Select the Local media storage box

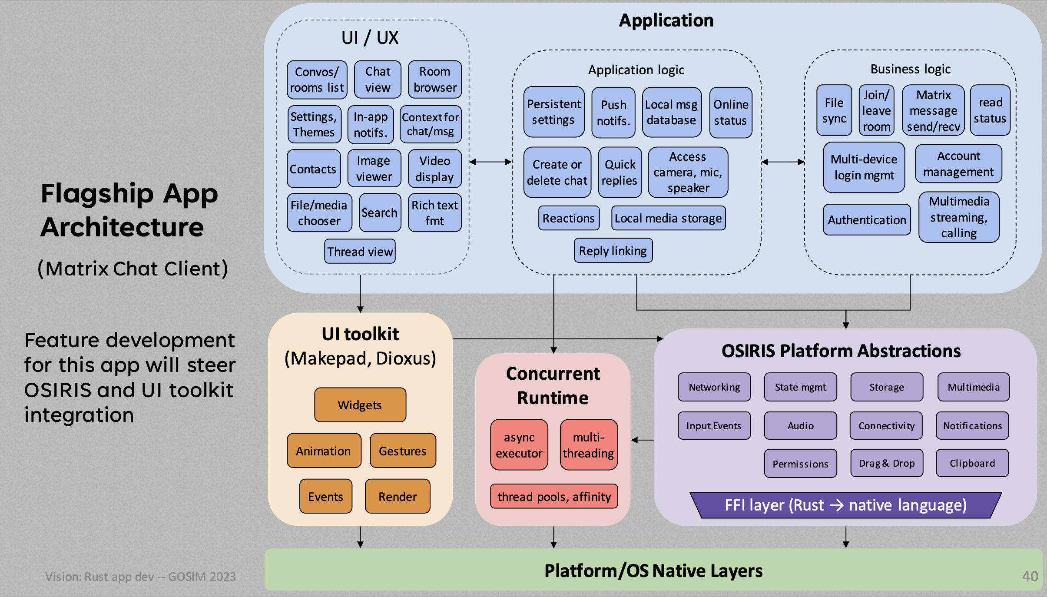coord(668,218)
